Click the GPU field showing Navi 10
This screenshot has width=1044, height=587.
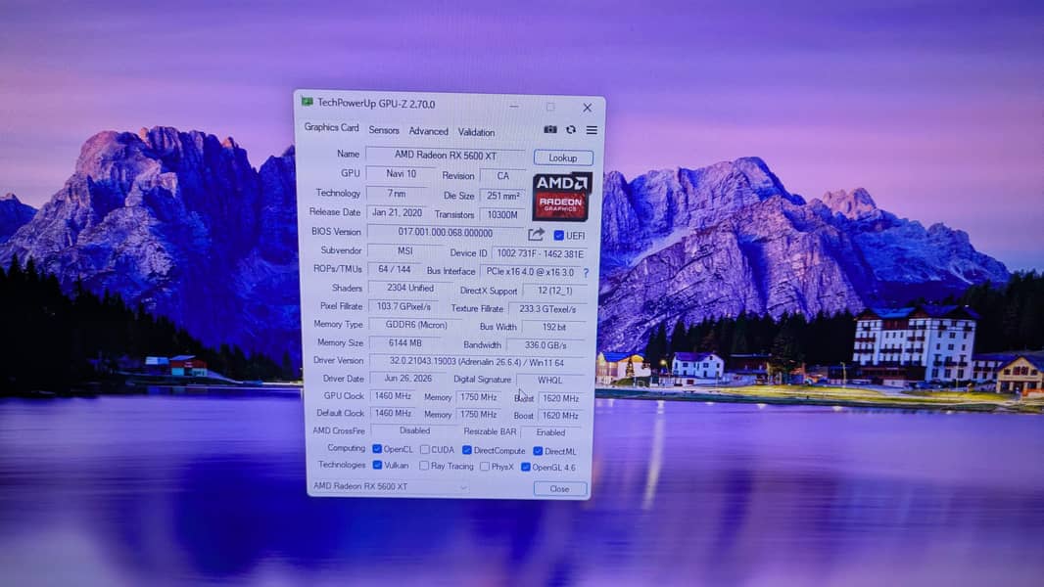click(401, 173)
